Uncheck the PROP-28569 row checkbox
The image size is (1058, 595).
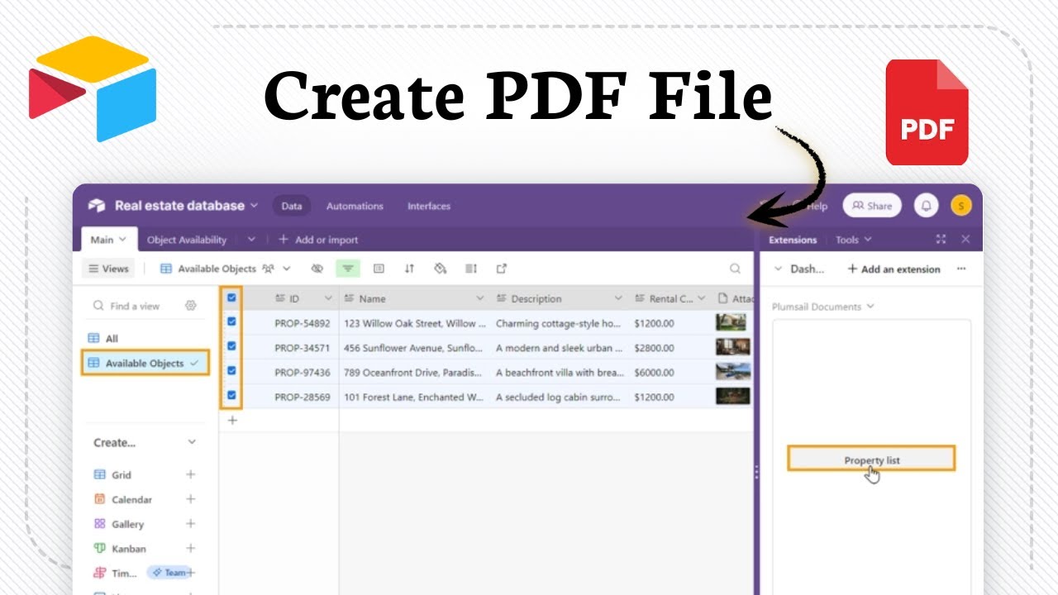tap(231, 396)
